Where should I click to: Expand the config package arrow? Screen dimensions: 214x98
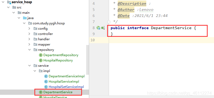coord(29,29)
